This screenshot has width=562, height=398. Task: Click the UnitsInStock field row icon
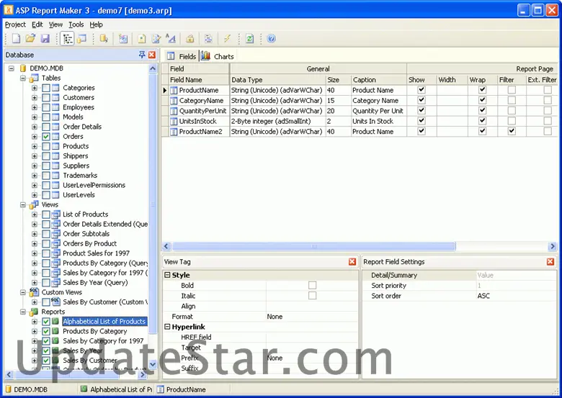(x=174, y=122)
